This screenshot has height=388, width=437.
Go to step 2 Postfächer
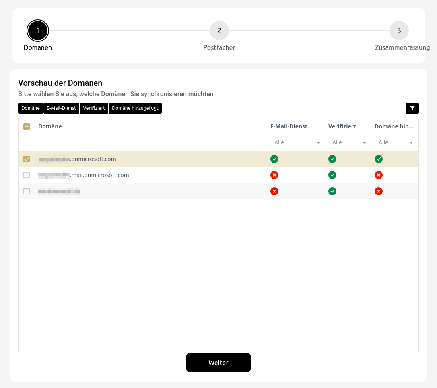[x=219, y=31]
